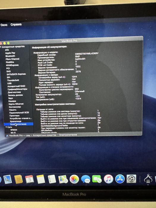Click the condition value Обычный

(x=80, y=92)
